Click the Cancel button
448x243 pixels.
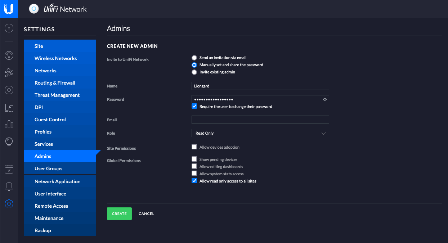click(146, 214)
